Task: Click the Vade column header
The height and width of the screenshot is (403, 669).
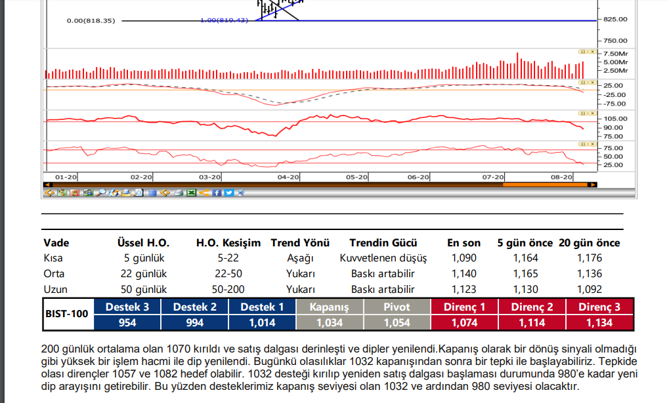Action: pyautogui.click(x=56, y=243)
